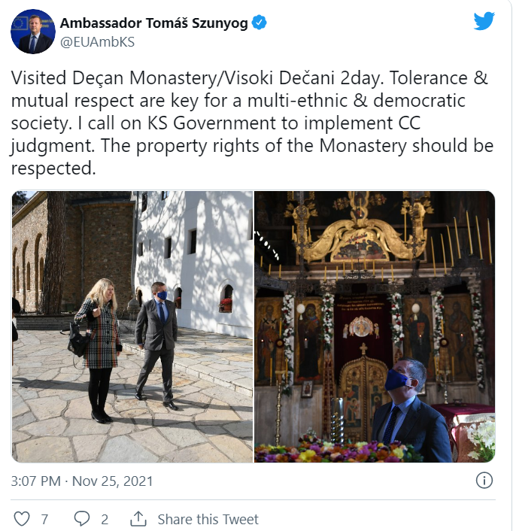Click the golden ornament in the right photo

[x=360, y=237]
